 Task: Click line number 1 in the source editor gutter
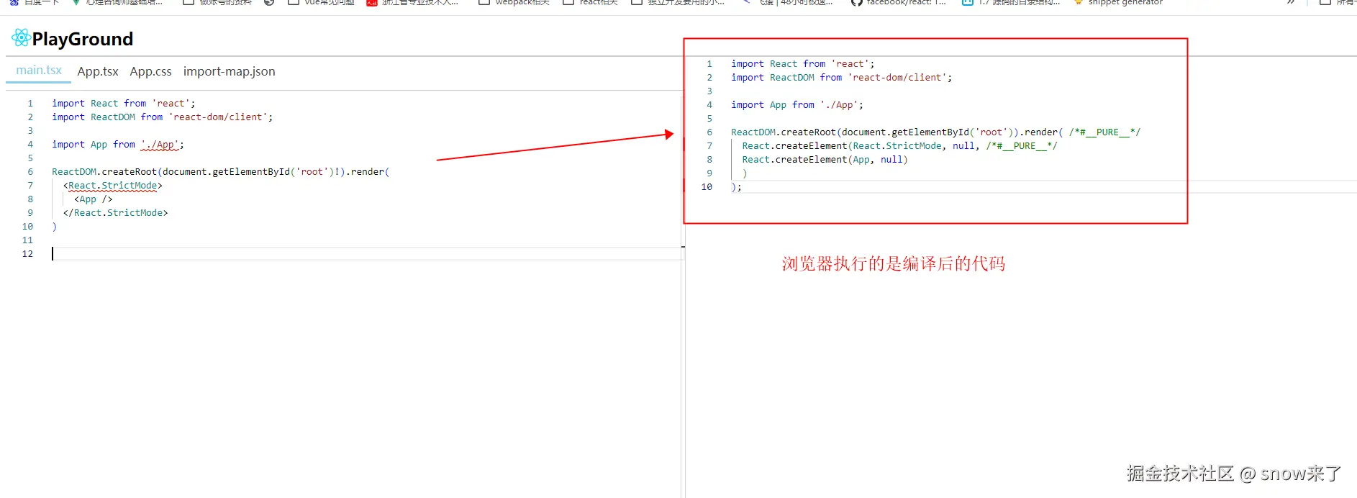coord(30,104)
